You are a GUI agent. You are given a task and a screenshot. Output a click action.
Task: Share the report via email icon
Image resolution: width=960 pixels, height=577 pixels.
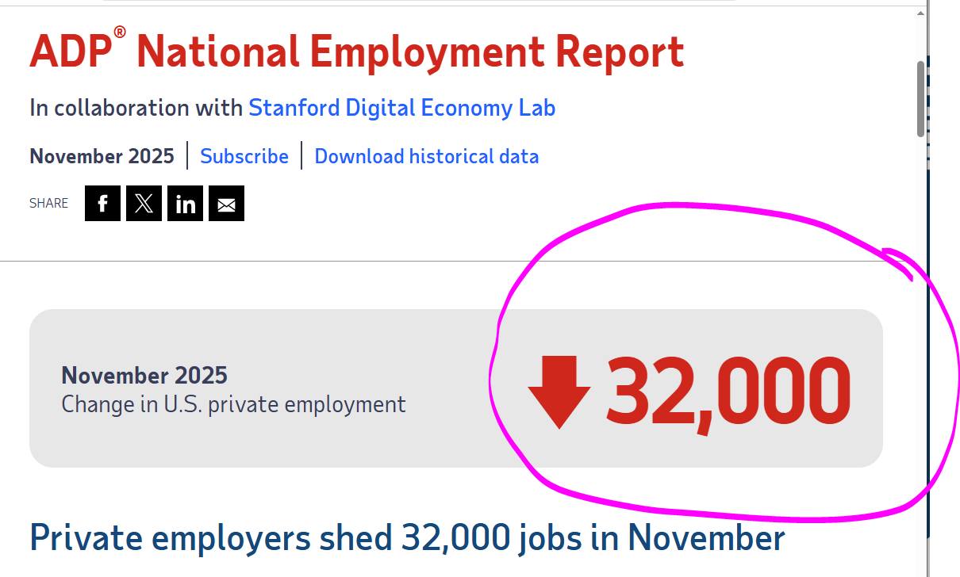tap(226, 204)
